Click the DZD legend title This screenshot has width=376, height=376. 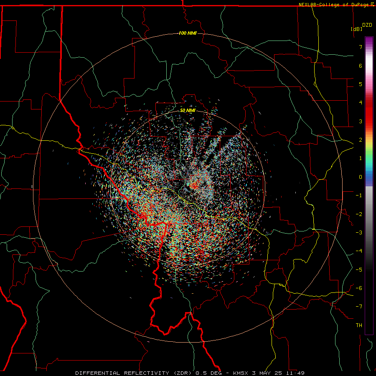[x=367, y=25]
